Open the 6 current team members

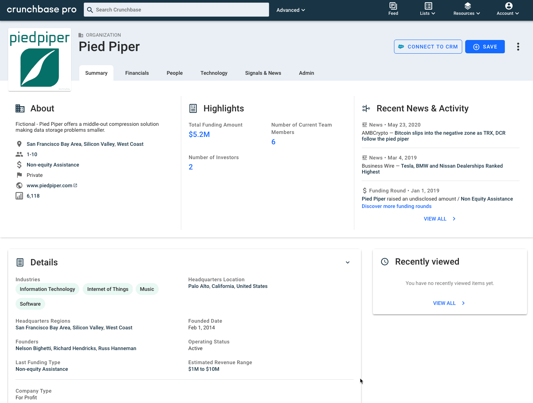(274, 142)
